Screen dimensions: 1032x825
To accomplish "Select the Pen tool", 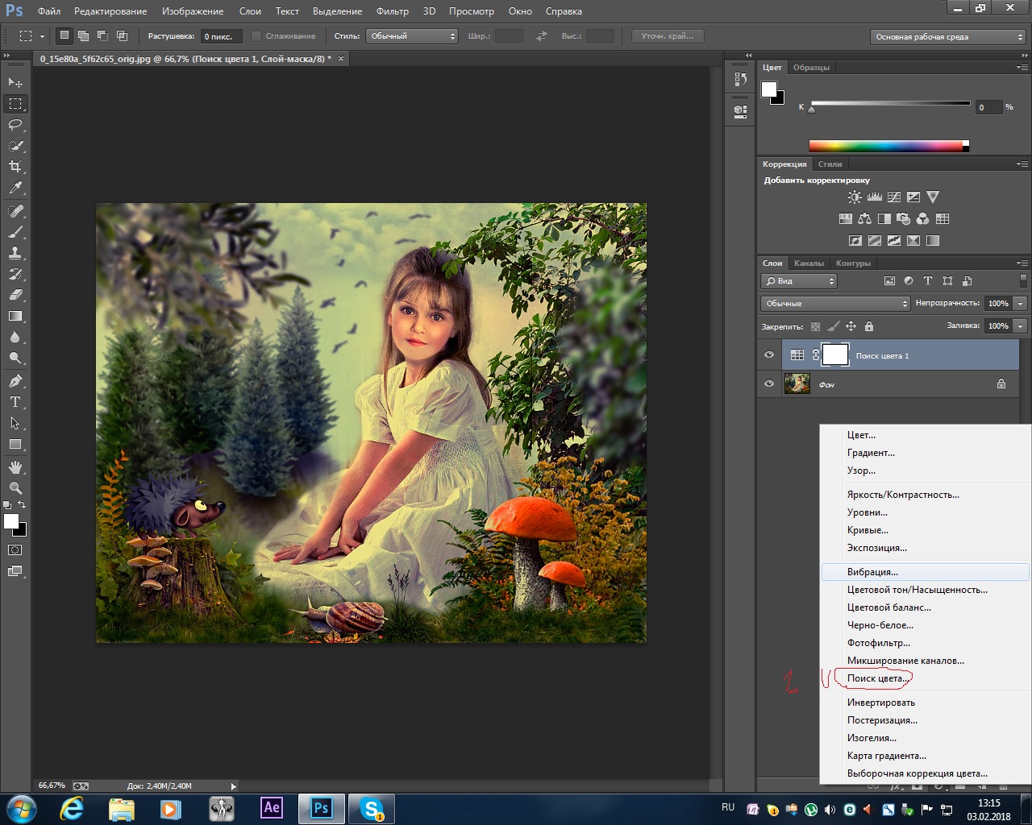I will click(15, 381).
